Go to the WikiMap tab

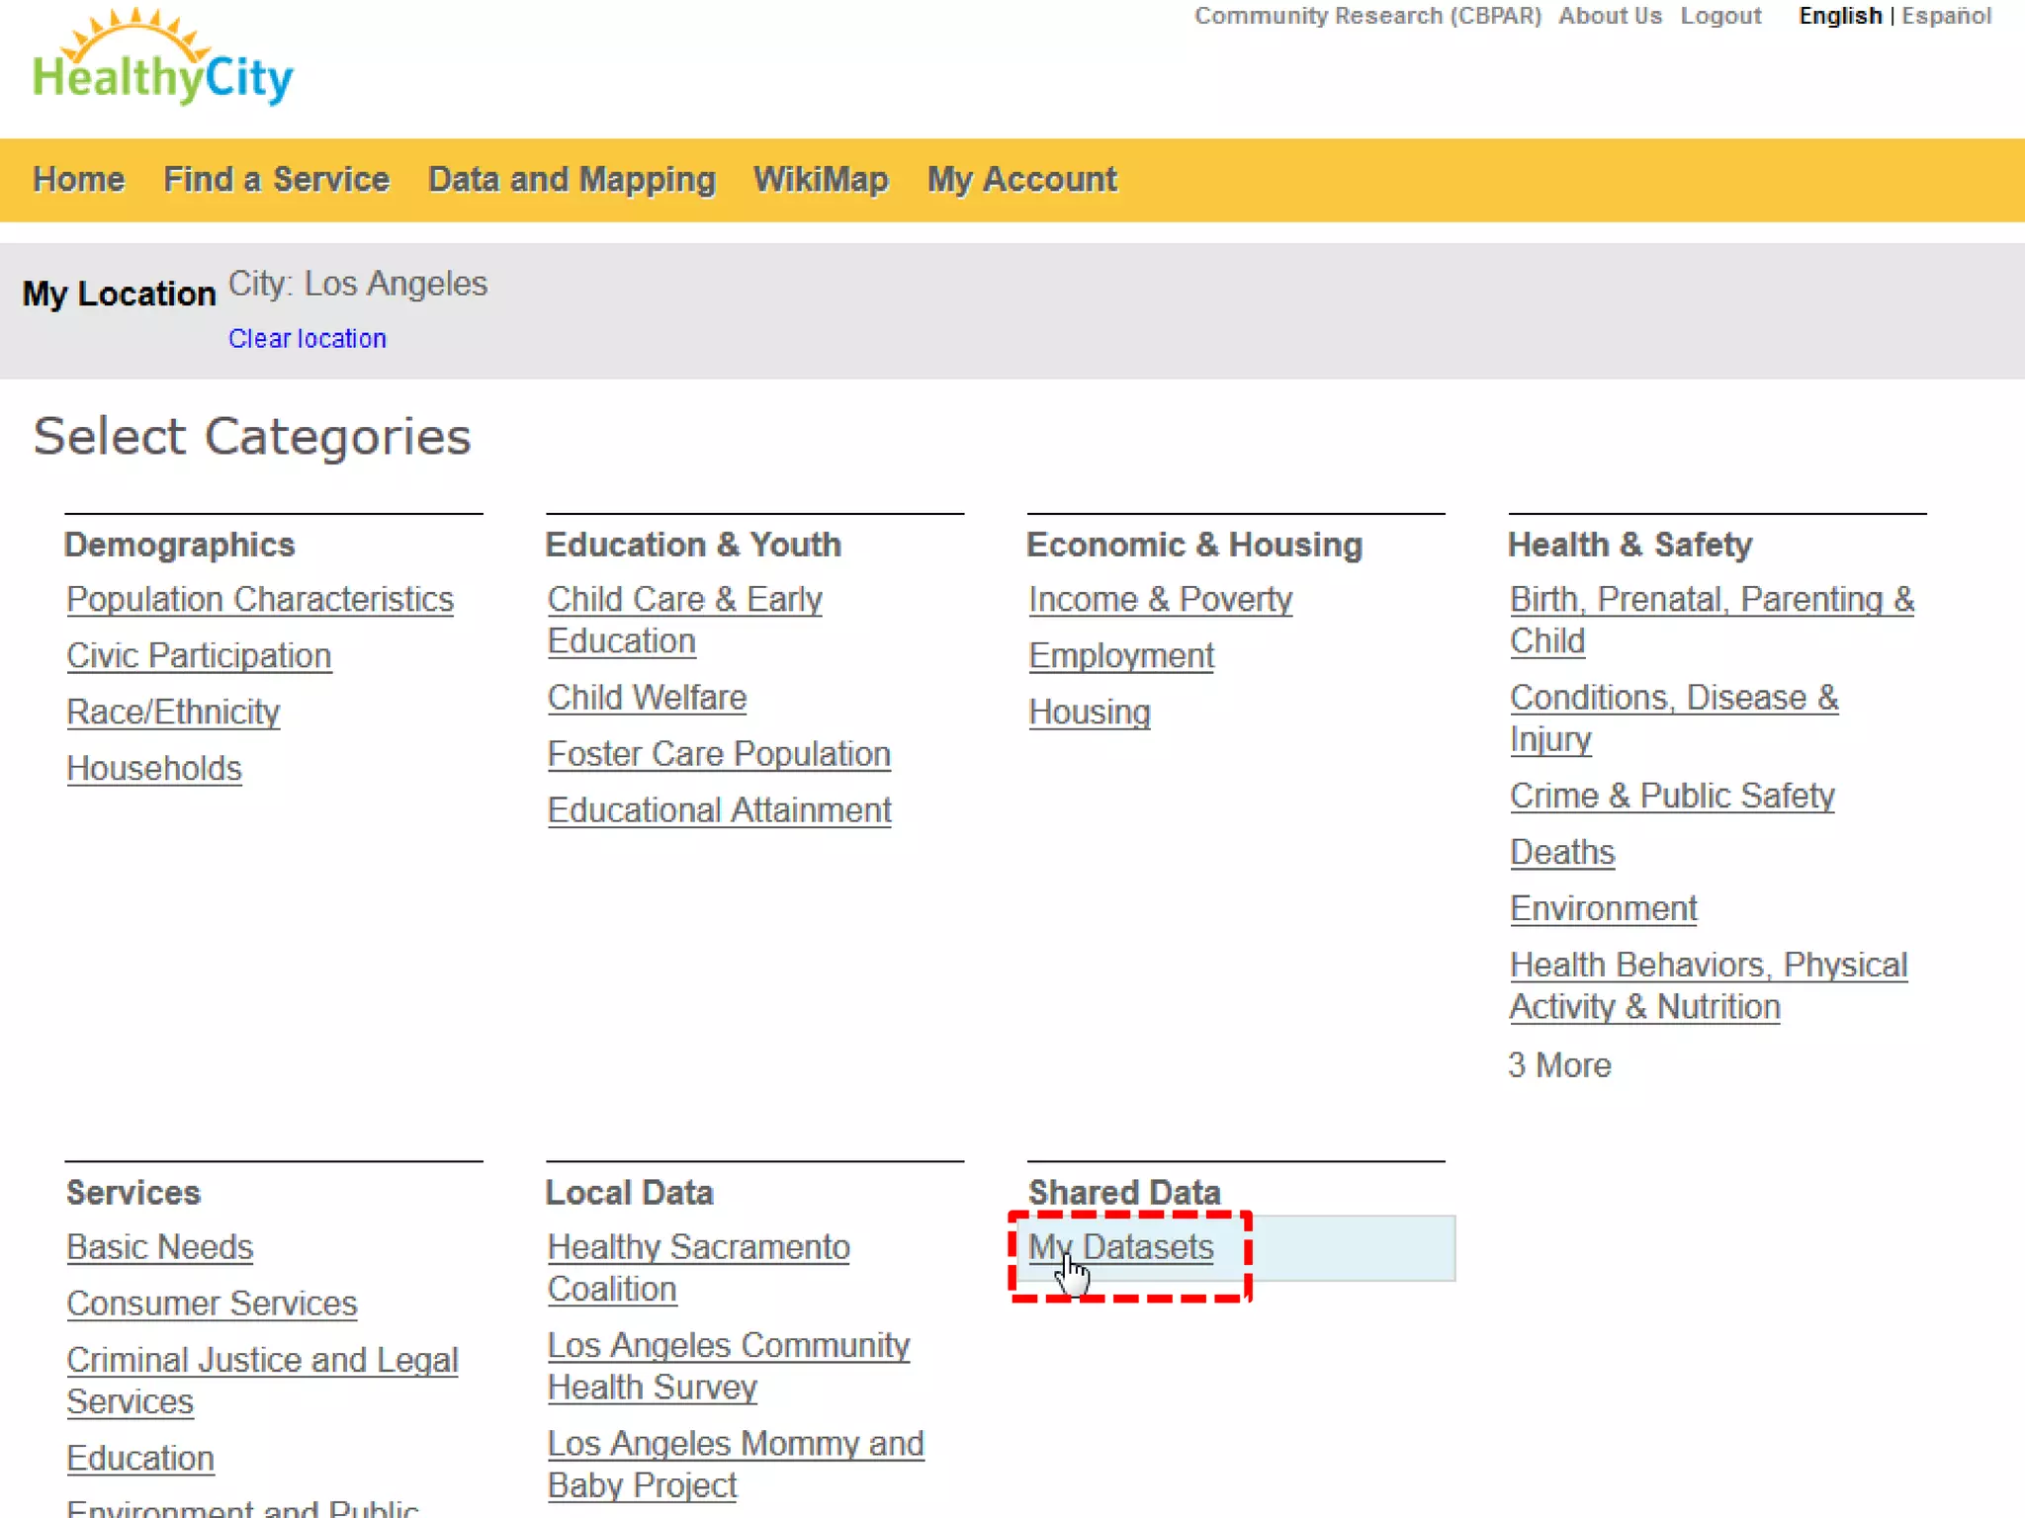[821, 180]
